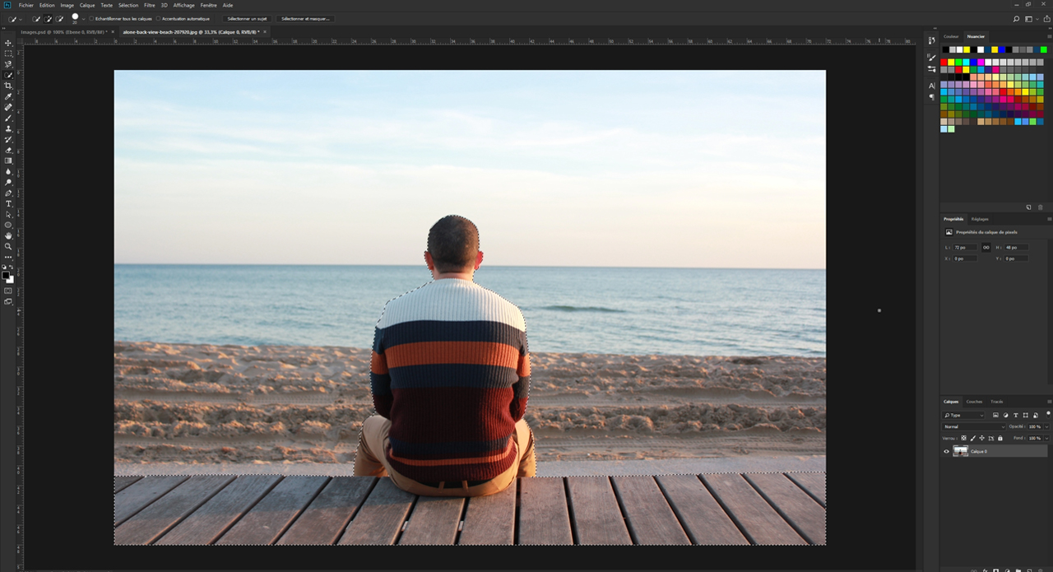Open the Fichier menu
Screen dimensions: 1053x572
[26, 5]
